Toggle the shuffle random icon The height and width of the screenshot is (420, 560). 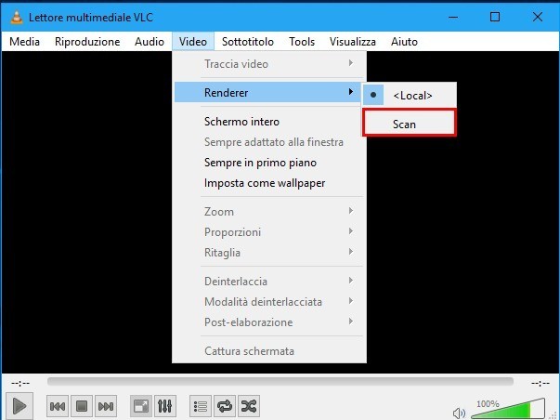click(x=249, y=406)
